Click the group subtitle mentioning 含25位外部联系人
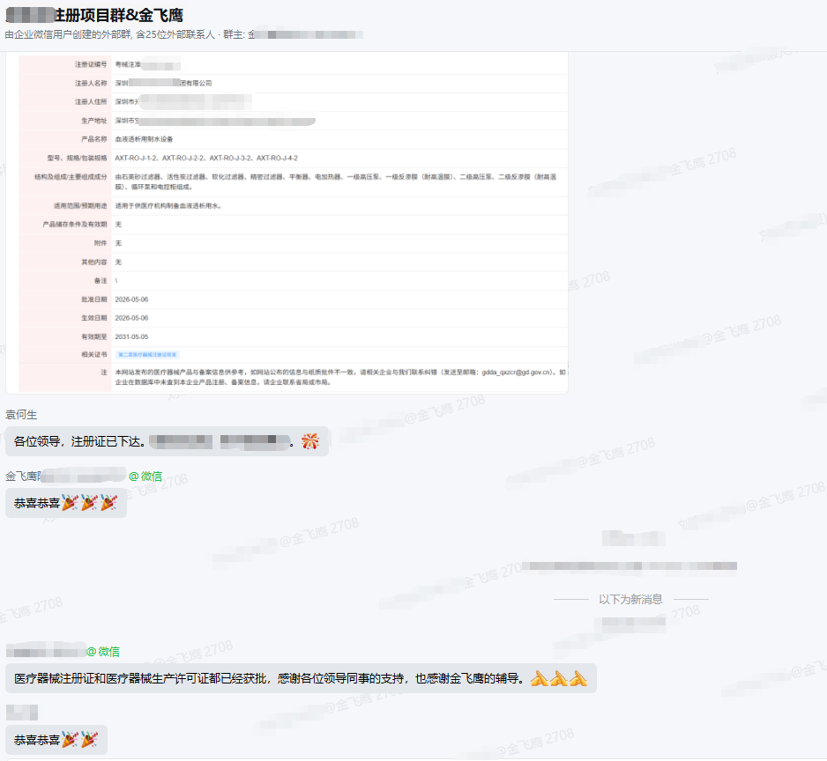The image size is (827, 761). tap(183, 34)
